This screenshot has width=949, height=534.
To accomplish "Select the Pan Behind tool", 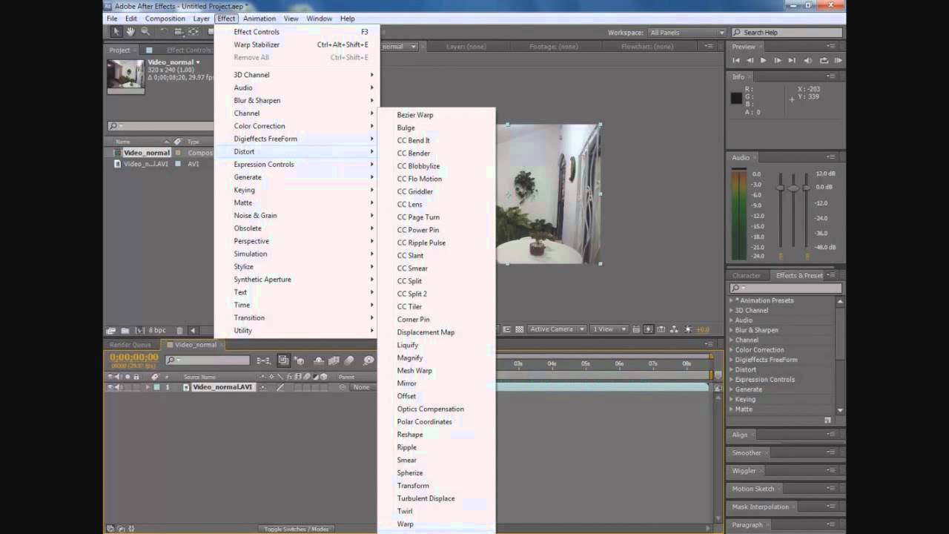I will [x=194, y=31].
